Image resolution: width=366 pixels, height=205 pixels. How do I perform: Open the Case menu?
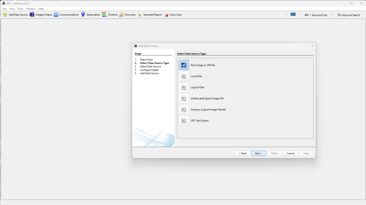4,9
